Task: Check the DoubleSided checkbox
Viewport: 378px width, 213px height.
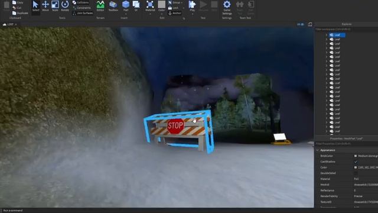Action: [356, 173]
